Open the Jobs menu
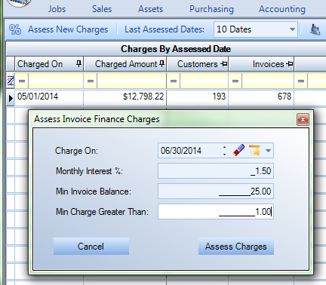Image resolution: width=326 pixels, height=285 pixels. point(57,9)
